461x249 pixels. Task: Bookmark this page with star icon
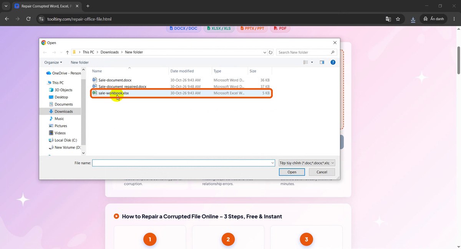coord(398,19)
